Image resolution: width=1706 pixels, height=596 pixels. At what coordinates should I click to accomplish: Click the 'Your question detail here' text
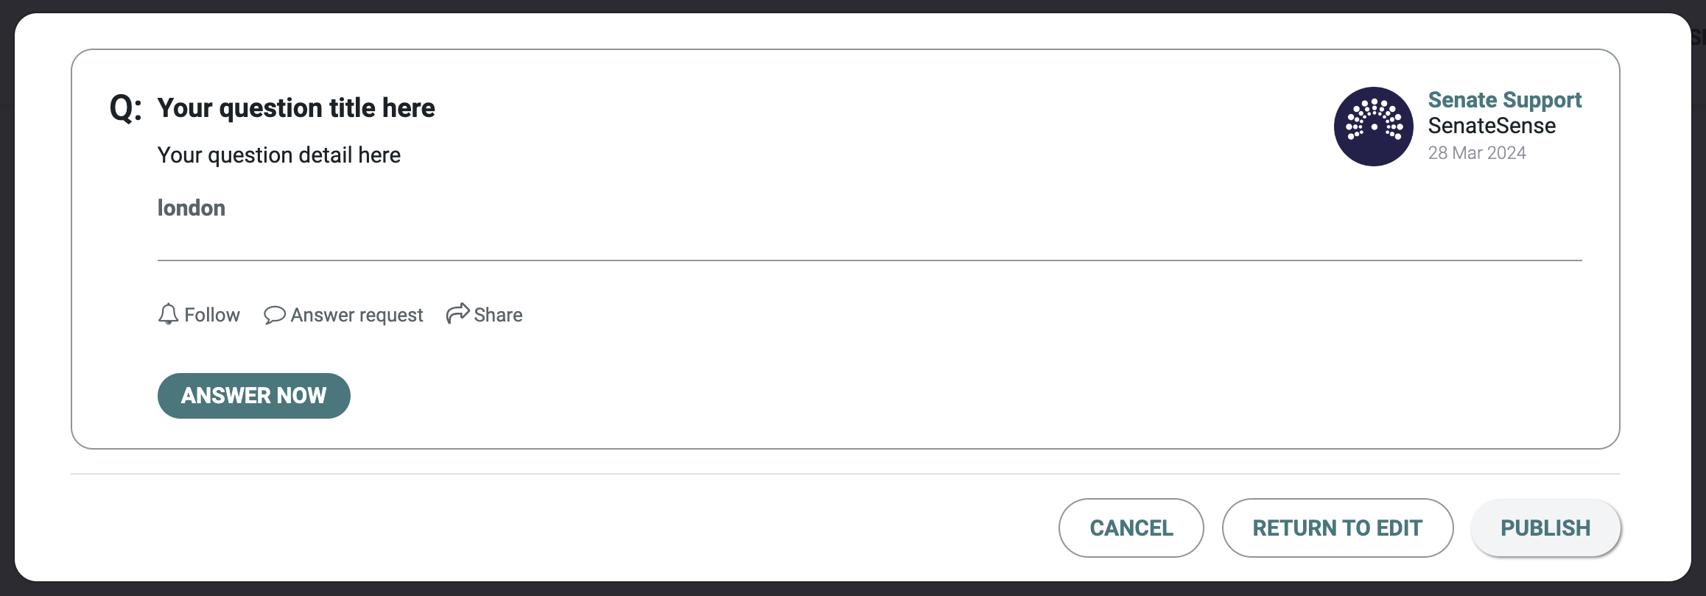click(x=279, y=155)
